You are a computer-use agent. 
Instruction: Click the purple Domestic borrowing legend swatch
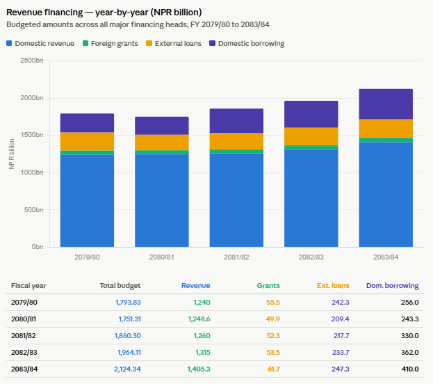tap(212, 43)
